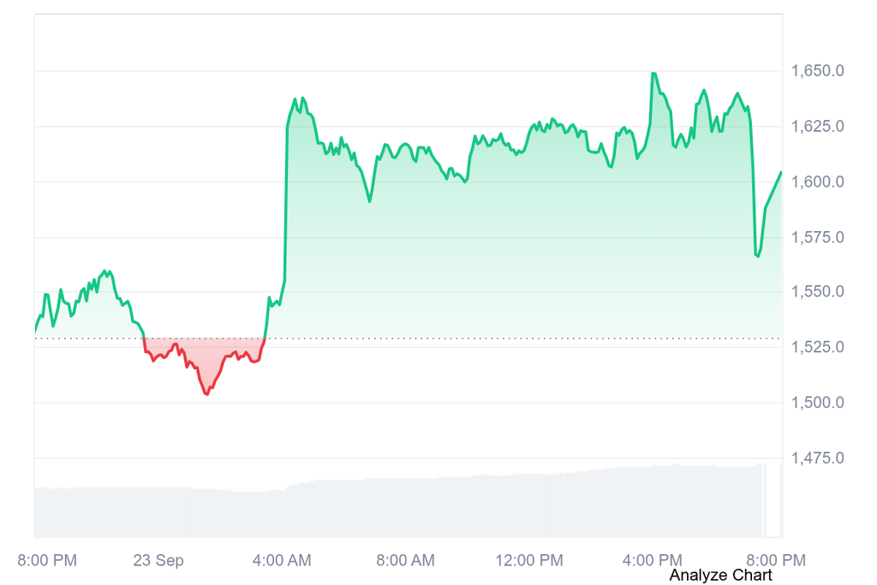The width and height of the screenshot is (877, 585).
Task: Click the 1,575.0 price axis label
Action: point(817,237)
